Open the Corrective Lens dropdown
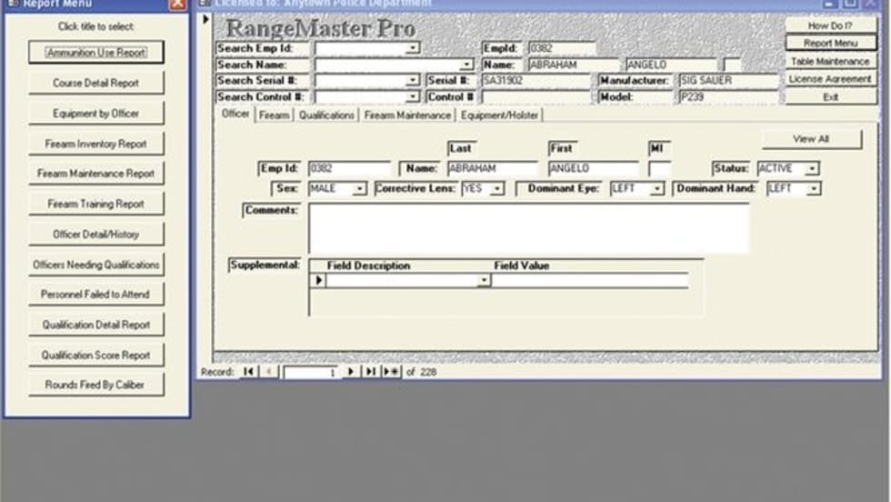This screenshot has height=502, width=891. [x=496, y=188]
